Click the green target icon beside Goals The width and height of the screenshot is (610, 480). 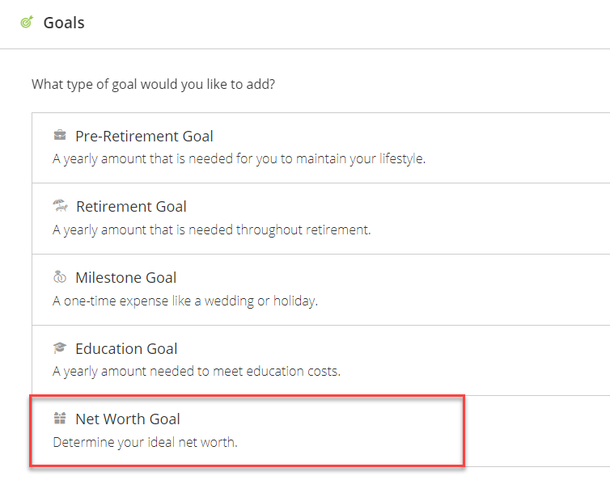click(x=27, y=23)
